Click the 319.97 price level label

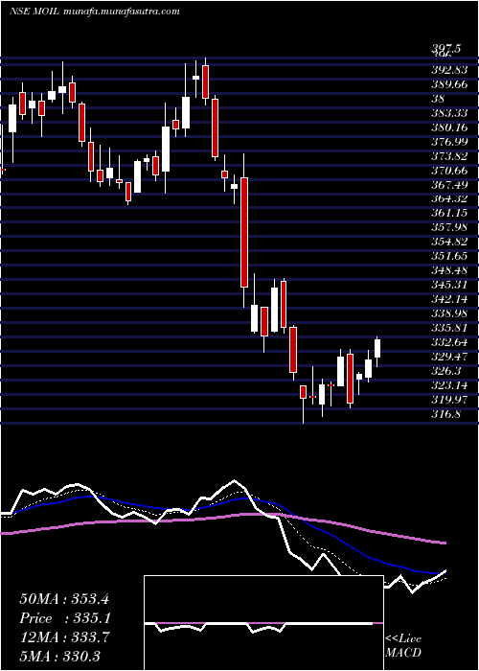449,400
